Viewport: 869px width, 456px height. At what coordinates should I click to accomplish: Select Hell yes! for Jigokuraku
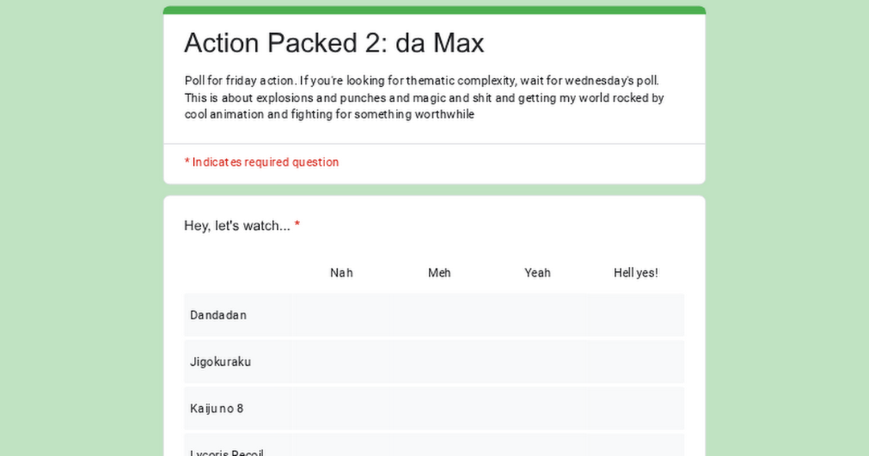636,362
